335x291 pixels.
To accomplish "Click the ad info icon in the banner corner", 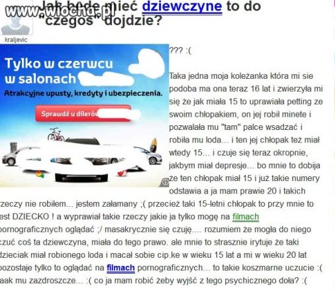I will [166, 182].
